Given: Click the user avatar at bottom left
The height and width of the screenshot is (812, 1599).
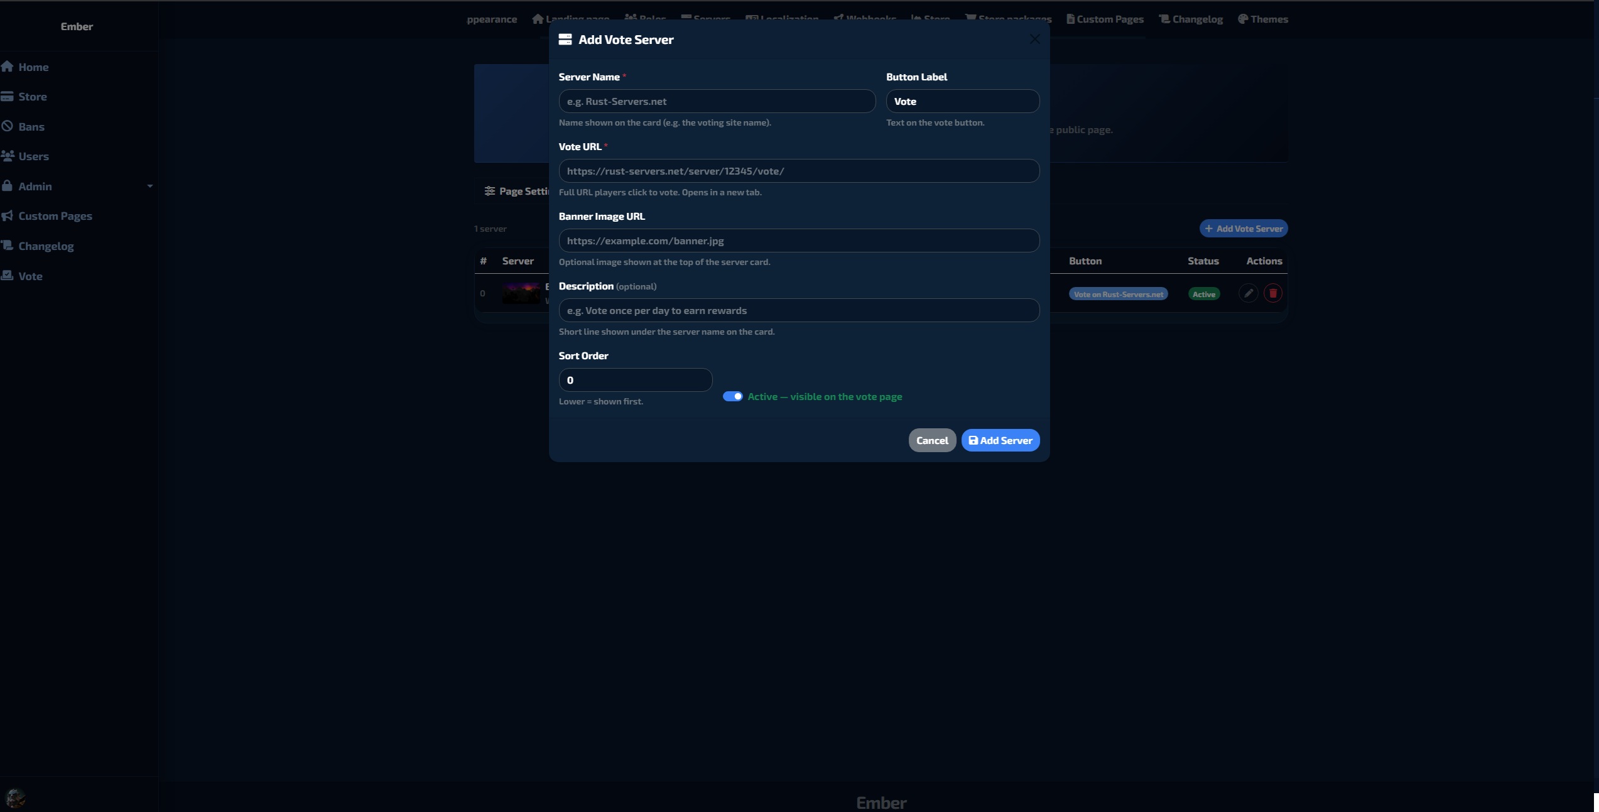Looking at the screenshot, I should 15,798.
